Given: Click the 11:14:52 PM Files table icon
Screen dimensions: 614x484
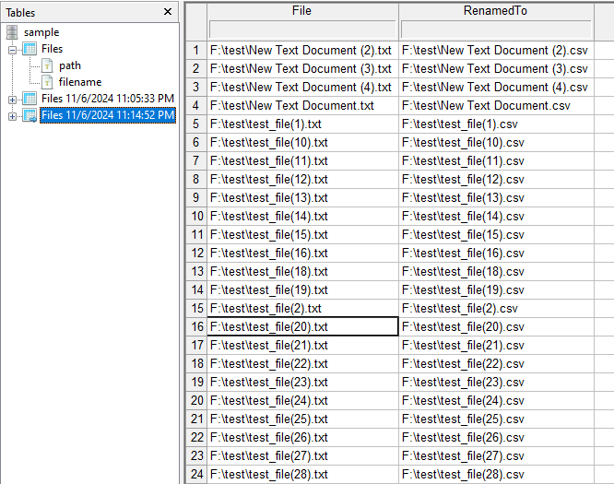Looking at the screenshot, I should click(29, 115).
